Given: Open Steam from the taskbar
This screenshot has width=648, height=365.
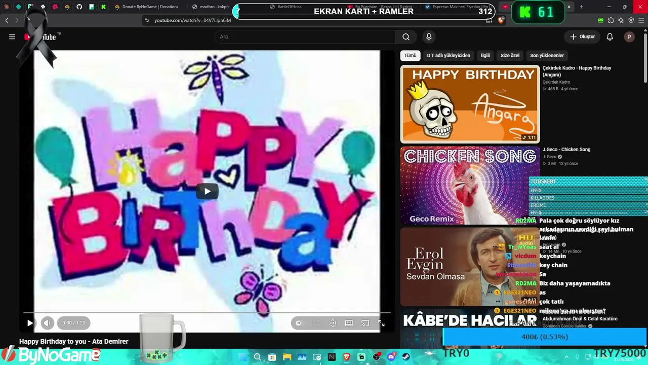Looking at the screenshot, I should click(406, 357).
